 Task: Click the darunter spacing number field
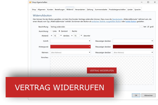(77, 36)
